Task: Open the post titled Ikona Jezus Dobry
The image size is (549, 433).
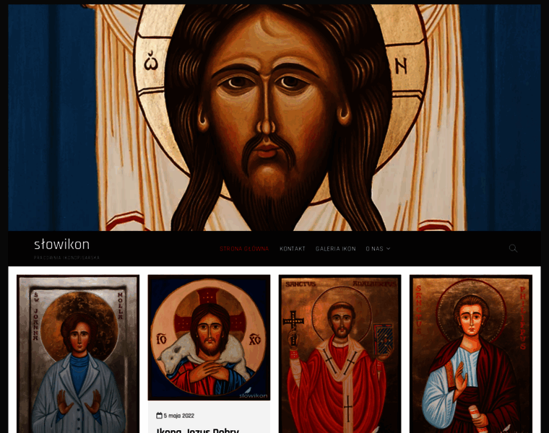Action: point(197,430)
